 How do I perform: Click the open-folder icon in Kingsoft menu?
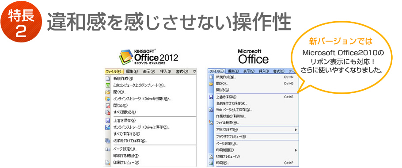(x=108, y=92)
